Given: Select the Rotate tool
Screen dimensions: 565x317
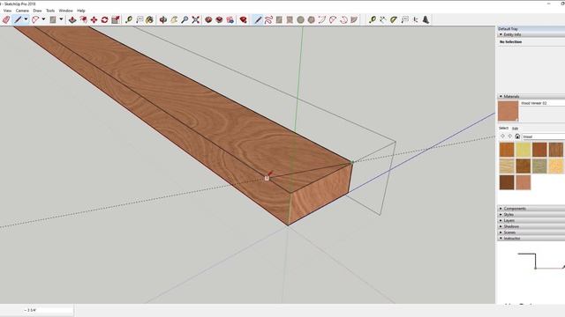Looking at the screenshot, I should pos(105,19).
